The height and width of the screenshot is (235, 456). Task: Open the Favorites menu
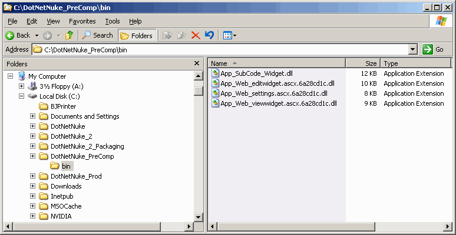click(82, 21)
